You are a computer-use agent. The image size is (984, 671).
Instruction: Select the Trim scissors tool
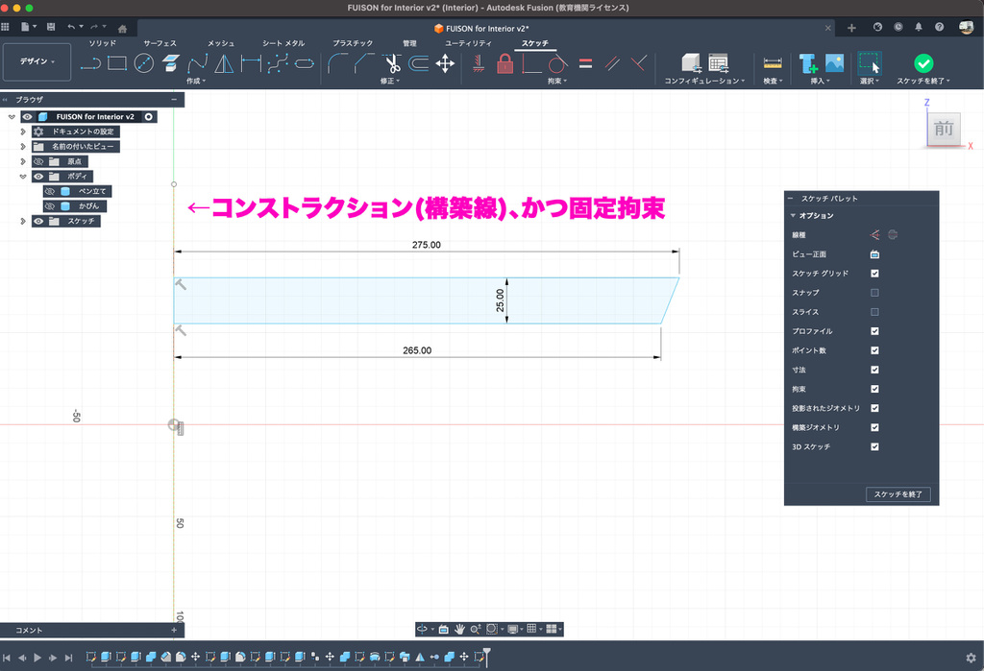coord(392,63)
